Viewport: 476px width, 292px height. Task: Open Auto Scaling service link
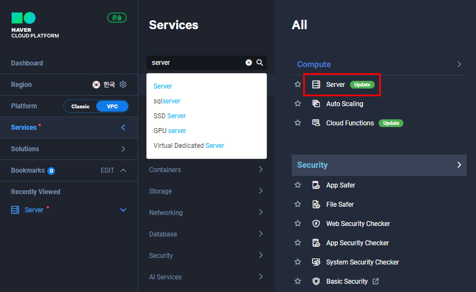pyautogui.click(x=344, y=104)
